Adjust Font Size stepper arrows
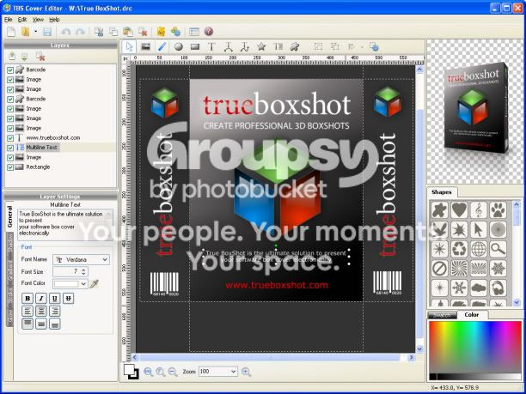Image resolution: width=526 pixels, height=394 pixels. [83, 272]
